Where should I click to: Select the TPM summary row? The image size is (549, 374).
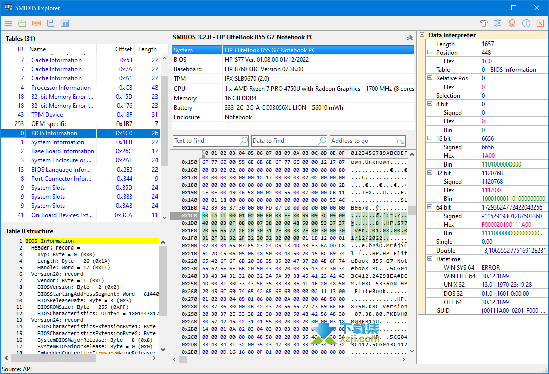(x=293, y=79)
